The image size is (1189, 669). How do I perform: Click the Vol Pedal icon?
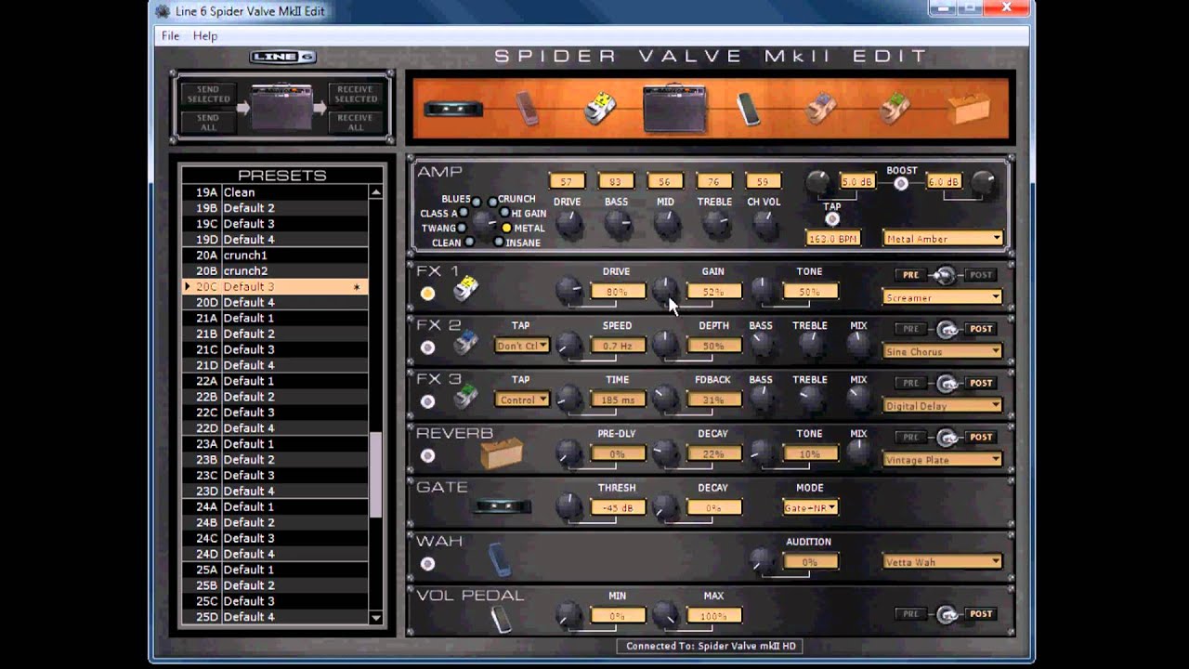pos(501,618)
